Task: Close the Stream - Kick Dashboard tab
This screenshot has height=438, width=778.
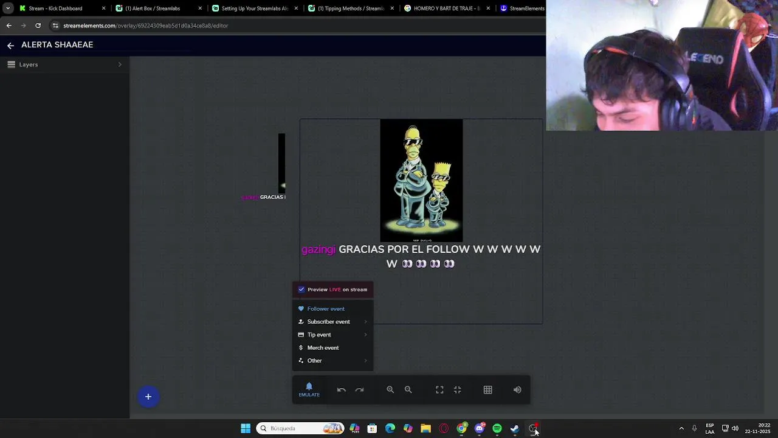Action: click(103, 9)
